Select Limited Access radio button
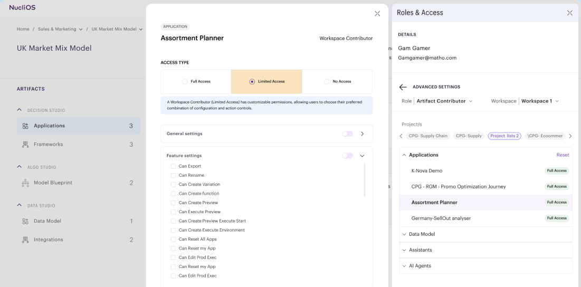The image size is (581, 287). [252, 81]
